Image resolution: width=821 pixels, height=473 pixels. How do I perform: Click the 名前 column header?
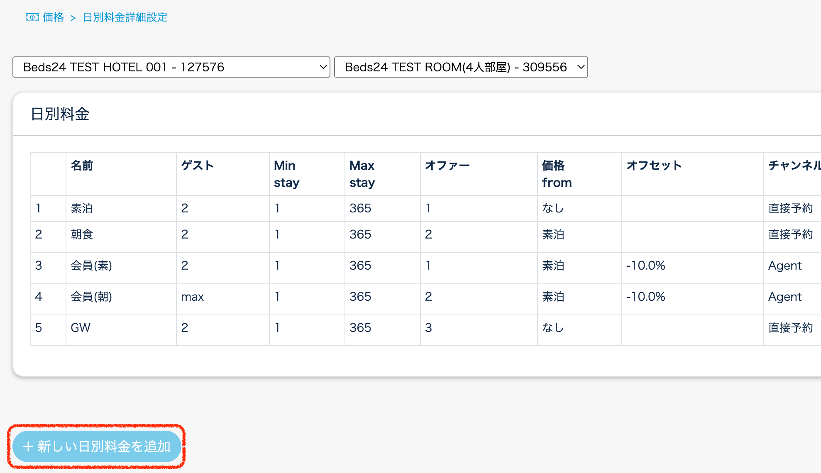click(82, 166)
